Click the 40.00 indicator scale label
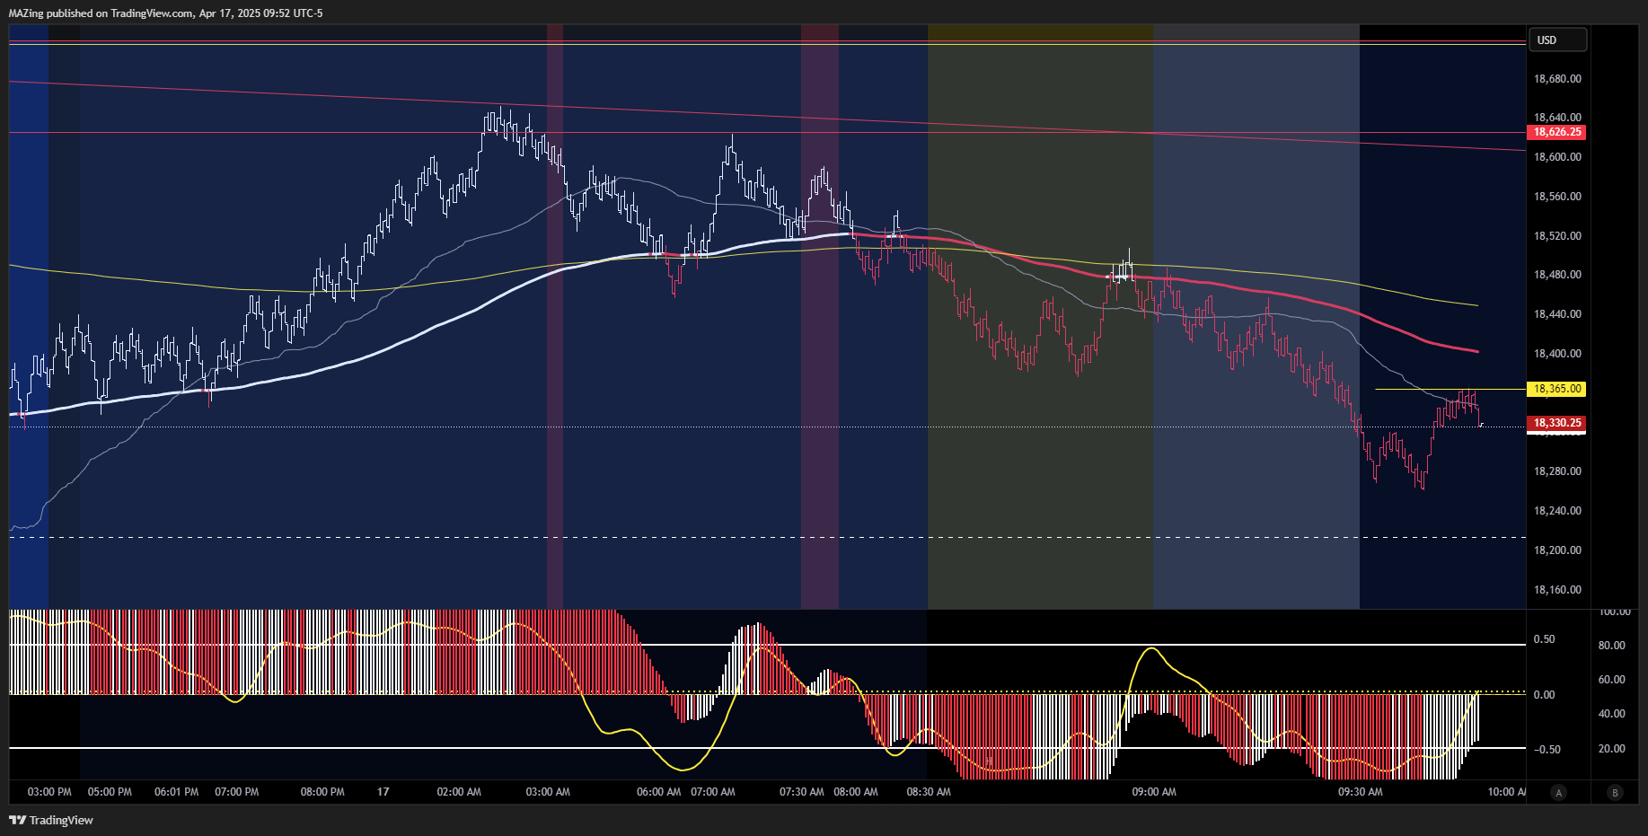Viewport: 1648px width, 836px height. (1612, 714)
